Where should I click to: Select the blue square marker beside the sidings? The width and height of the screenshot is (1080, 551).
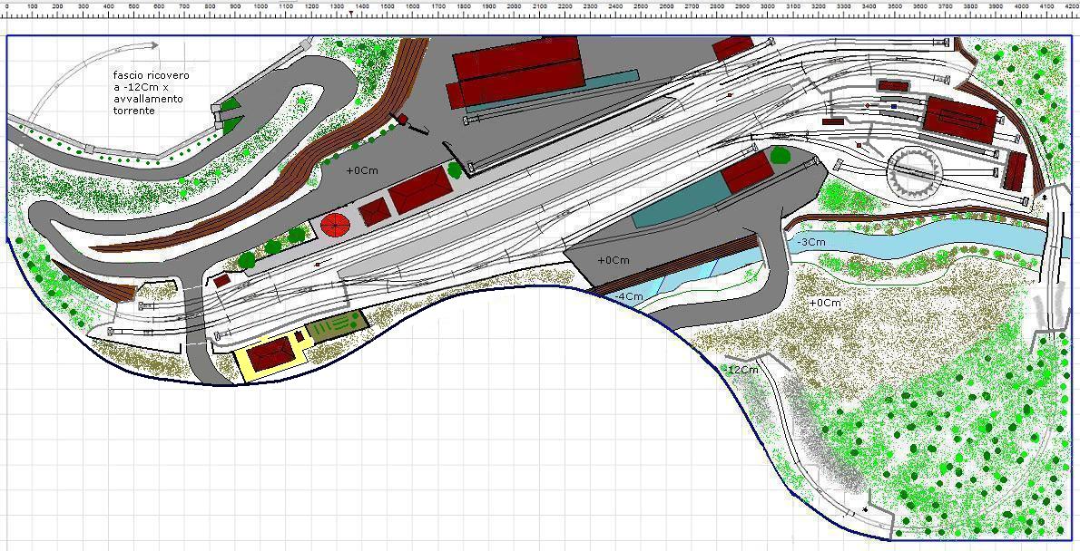pyautogui.click(x=893, y=107)
